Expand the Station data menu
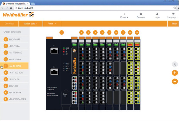This screenshot has width=179, height=121. click(31, 24)
